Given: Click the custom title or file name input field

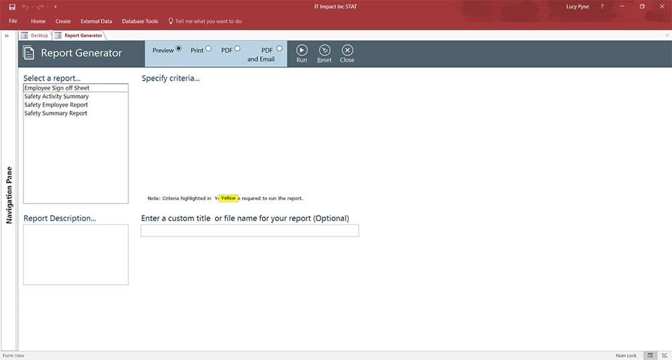Looking at the screenshot, I should pyautogui.click(x=250, y=230).
